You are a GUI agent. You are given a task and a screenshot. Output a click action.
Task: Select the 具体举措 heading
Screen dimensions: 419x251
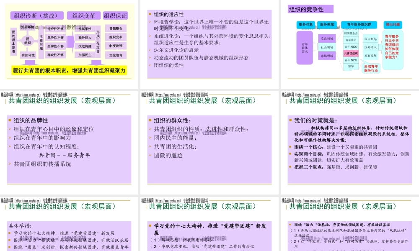20,226
